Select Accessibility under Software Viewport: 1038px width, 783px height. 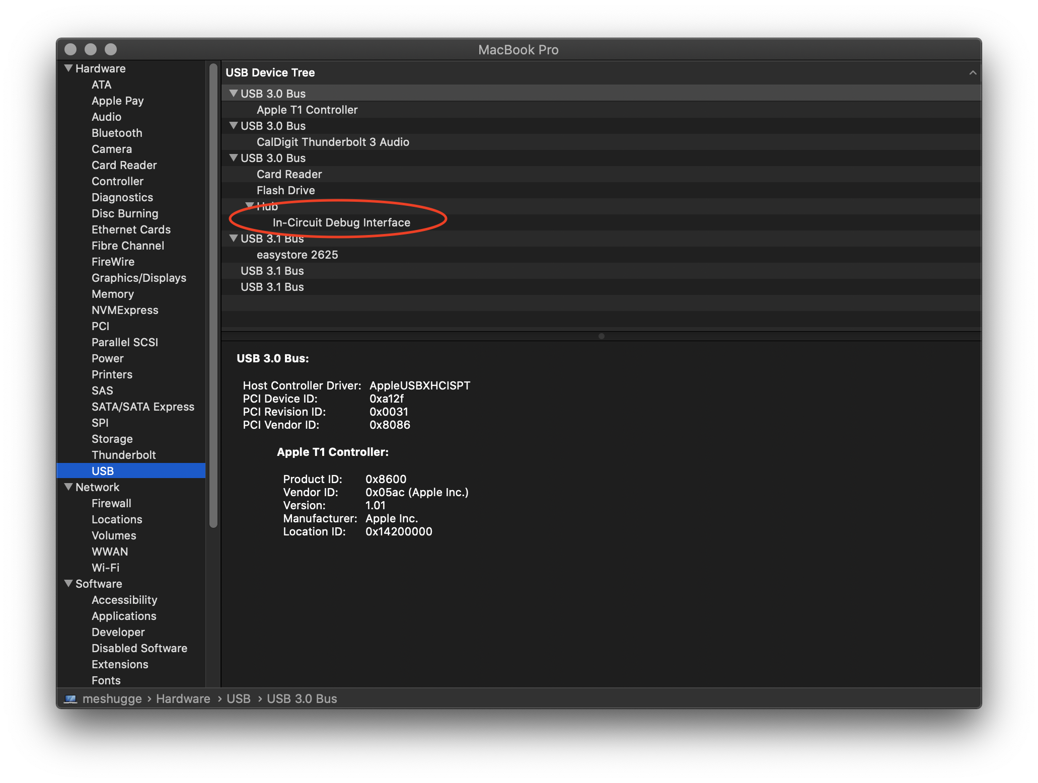tap(124, 600)
